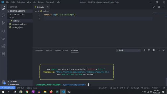The image size is (167, 94).
Task: Open Windows Start menu
Action: pos(3,92)
